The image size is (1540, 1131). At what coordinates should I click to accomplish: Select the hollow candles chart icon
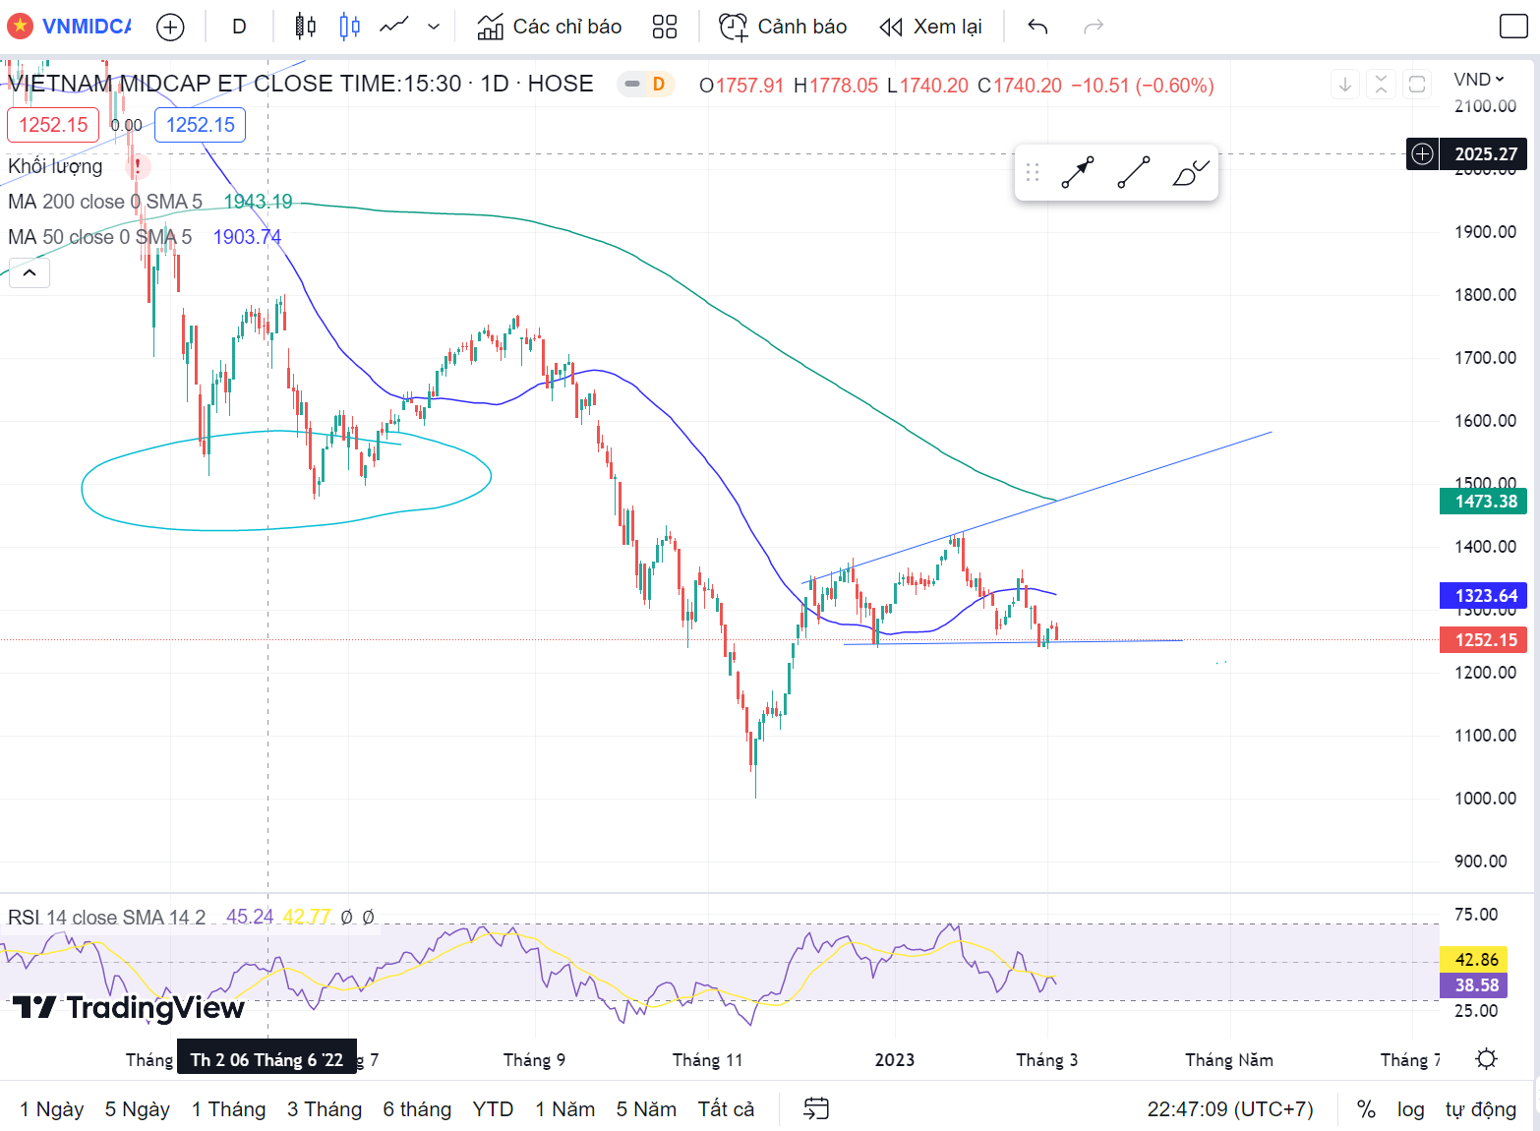click(x=349, y=27)
